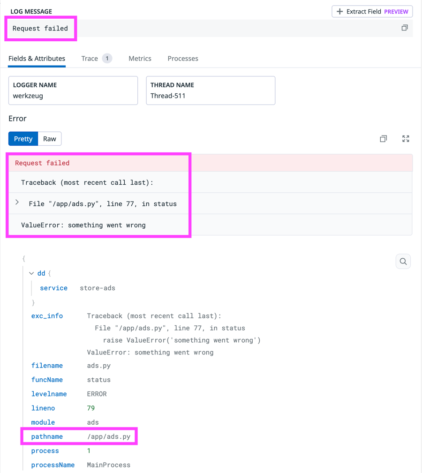Switch to the Metrics tab
Screen dimensions: 422x473
pos(139,58)
